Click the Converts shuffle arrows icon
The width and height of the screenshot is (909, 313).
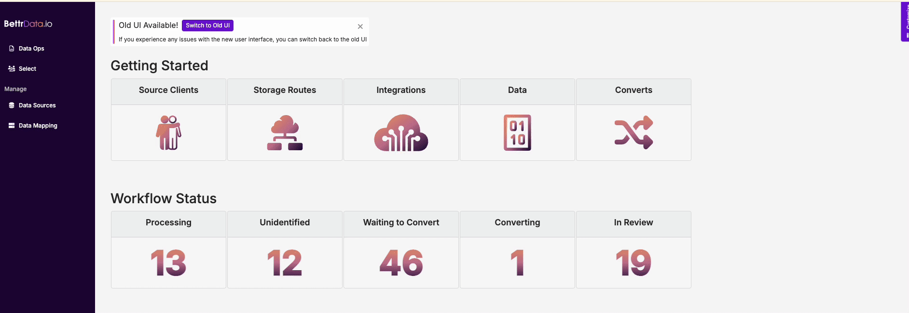(x=634, y=132)
